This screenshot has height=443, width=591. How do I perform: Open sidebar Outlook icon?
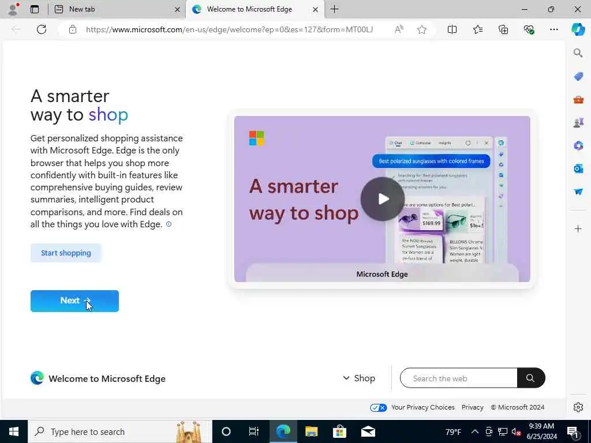pyautogui.click(x=578, y=168)
